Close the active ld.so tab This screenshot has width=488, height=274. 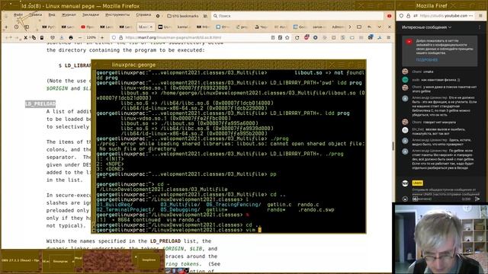click(151, 27)
